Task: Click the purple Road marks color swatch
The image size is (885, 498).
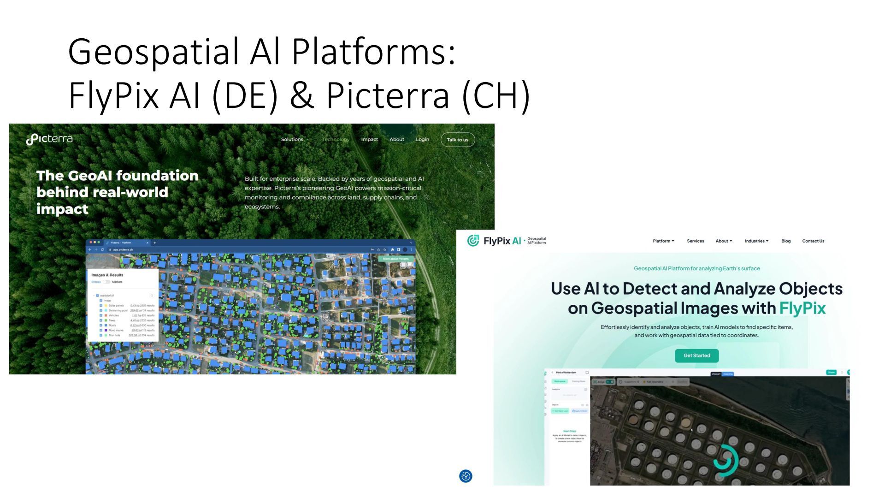Action: [106, 330]
